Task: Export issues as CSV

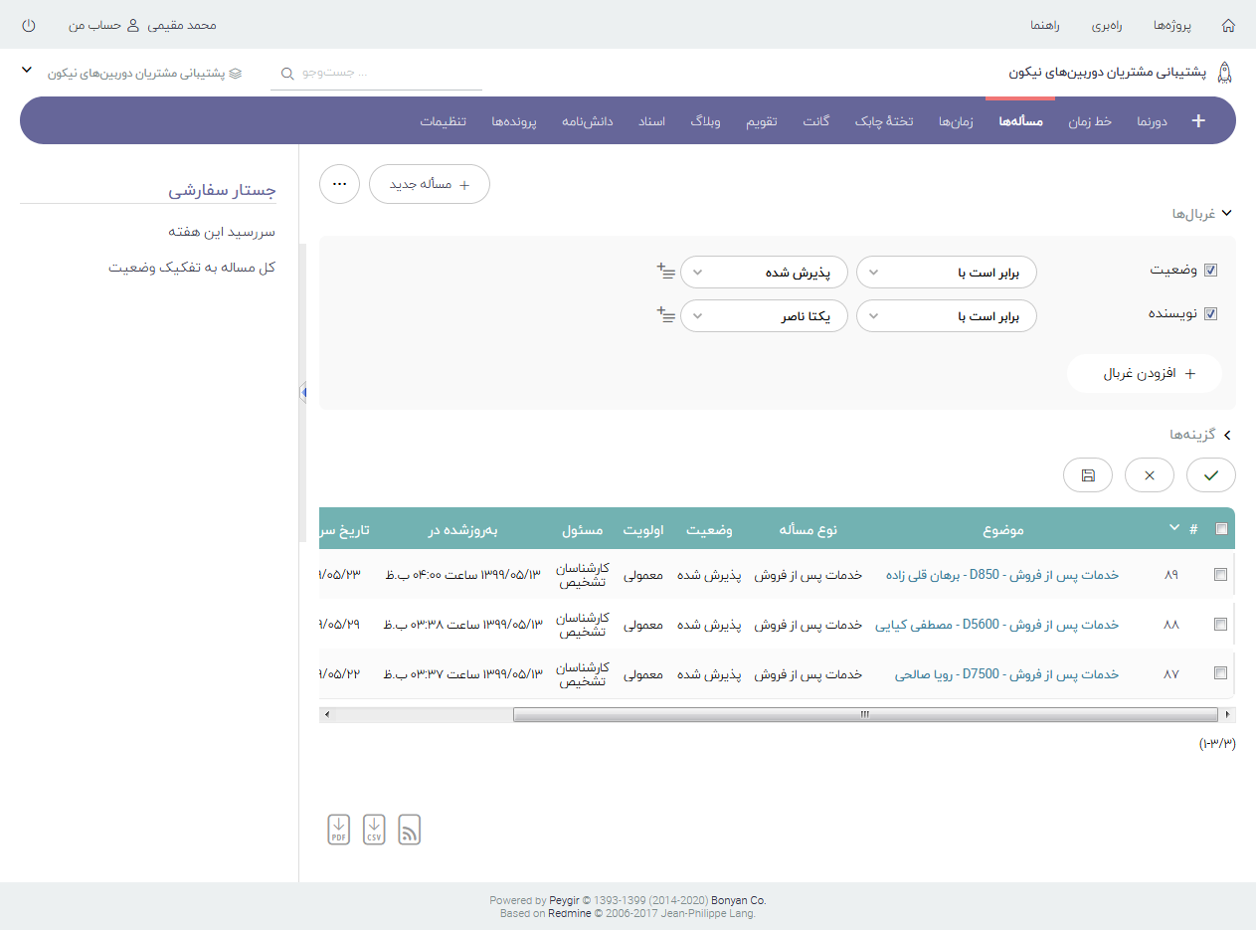Action: pos(374,830)
